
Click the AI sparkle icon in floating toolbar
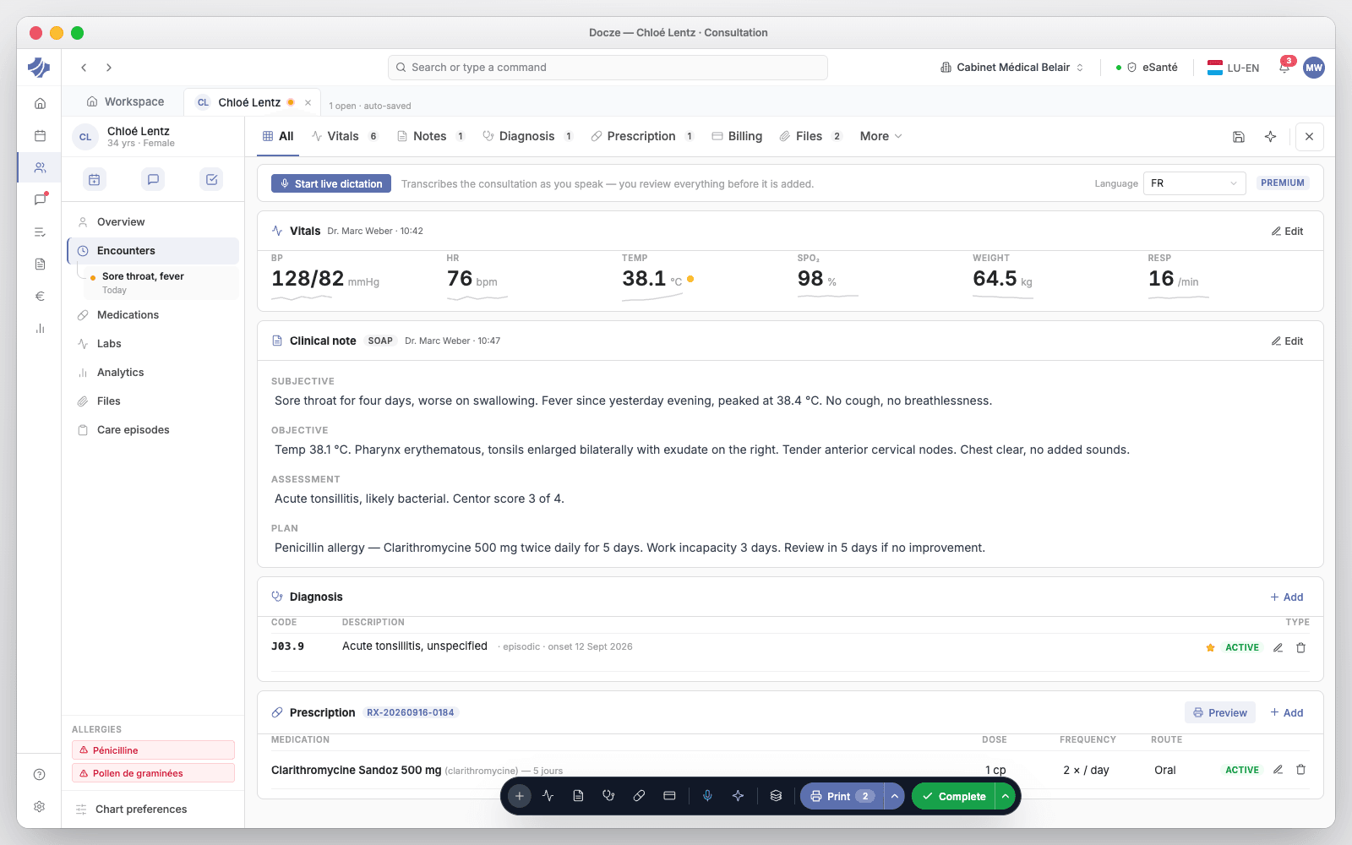coord(738,796)
